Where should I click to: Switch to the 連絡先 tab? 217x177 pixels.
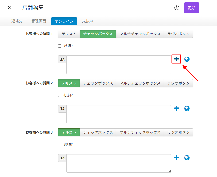(17, 21)
